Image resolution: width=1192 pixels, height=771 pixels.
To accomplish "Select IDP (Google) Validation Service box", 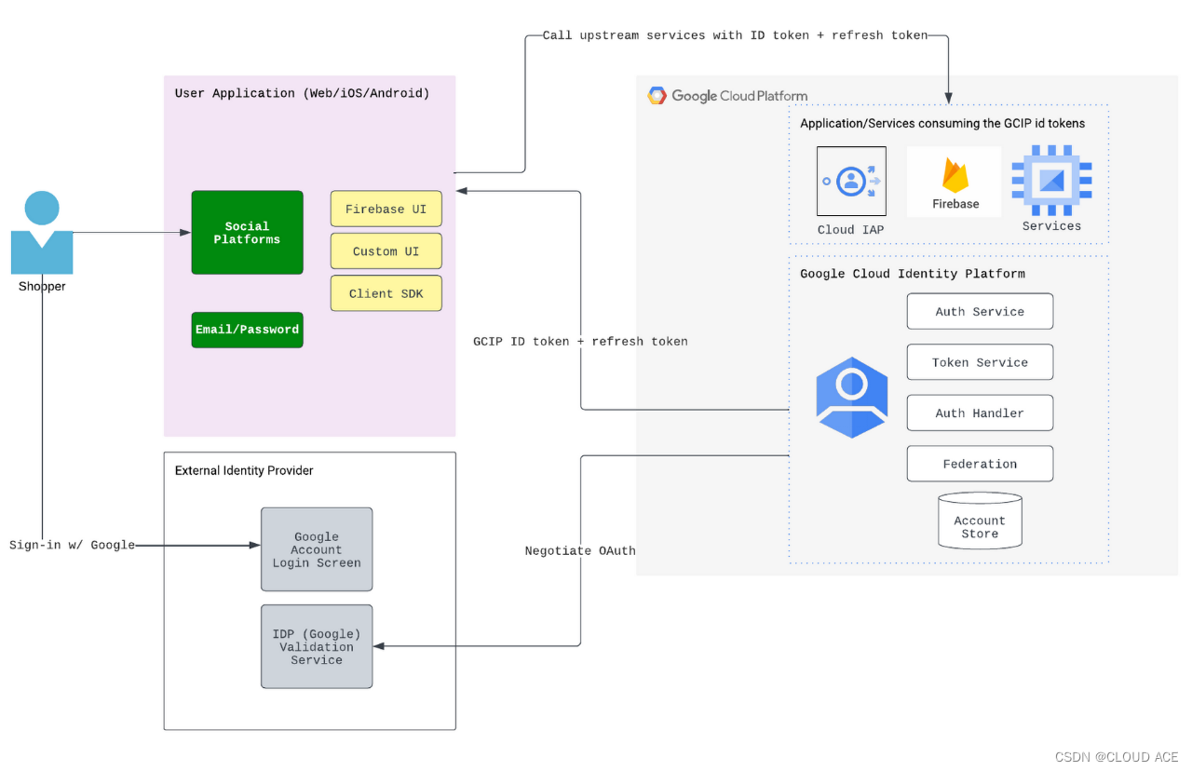I will click(317, 647).
